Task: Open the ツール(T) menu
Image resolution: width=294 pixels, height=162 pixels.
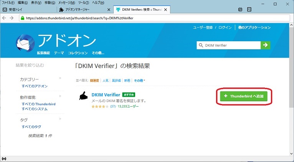Action: pyautogui.click(x=84, y=3)
